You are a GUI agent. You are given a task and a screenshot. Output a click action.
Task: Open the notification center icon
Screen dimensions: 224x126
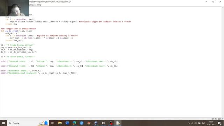click(x=219, y=123)
